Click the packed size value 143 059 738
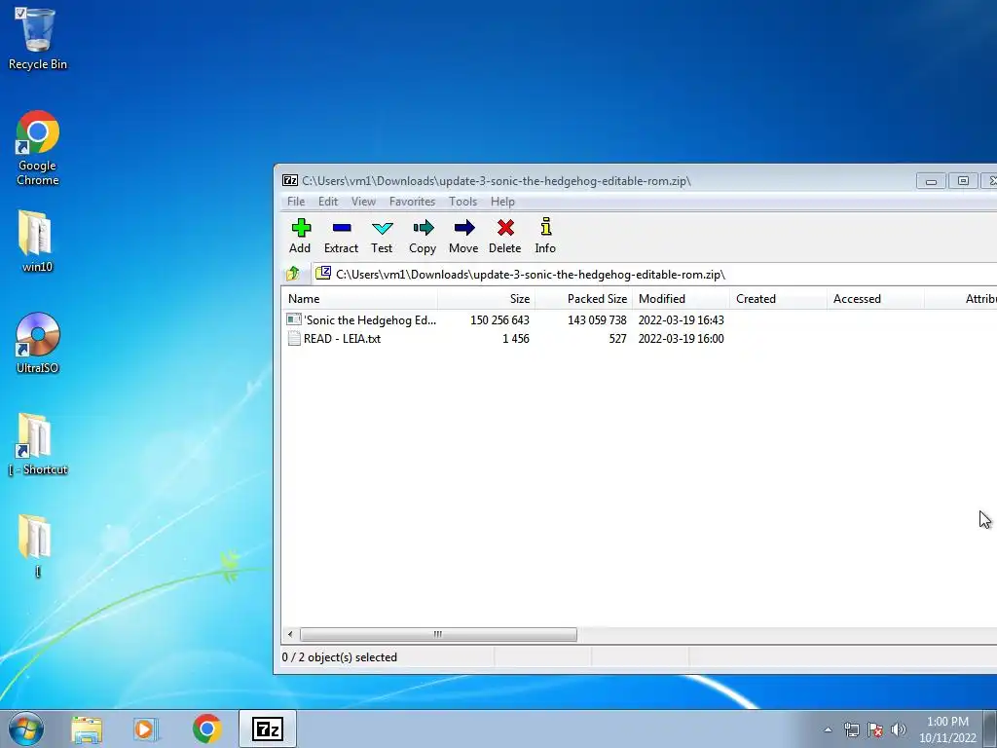997x748 pixels. [x=597, y=319]
